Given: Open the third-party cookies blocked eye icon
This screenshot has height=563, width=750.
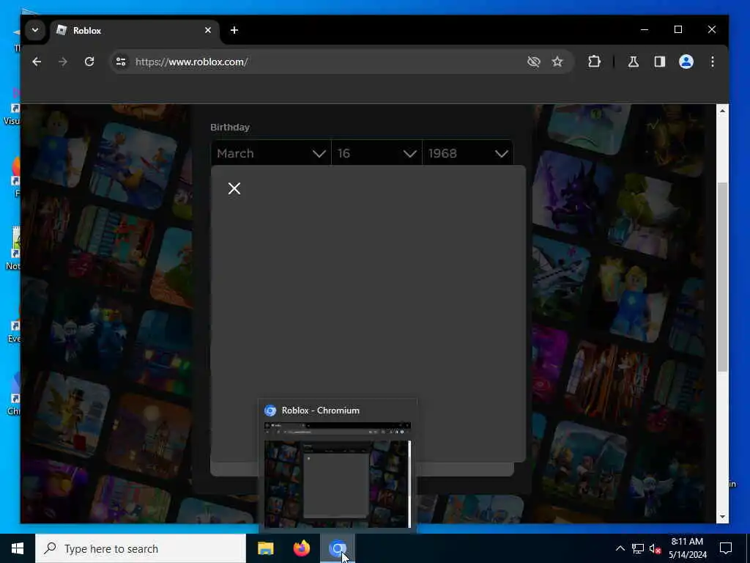Looking at the screenshot, I should point(533,62).
